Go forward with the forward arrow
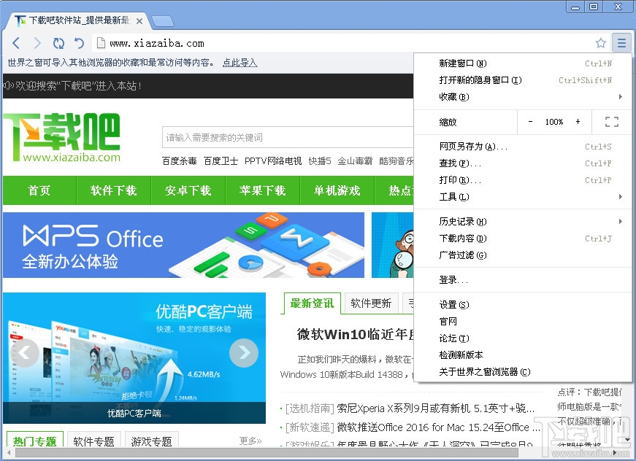 [x=37, y=43]
